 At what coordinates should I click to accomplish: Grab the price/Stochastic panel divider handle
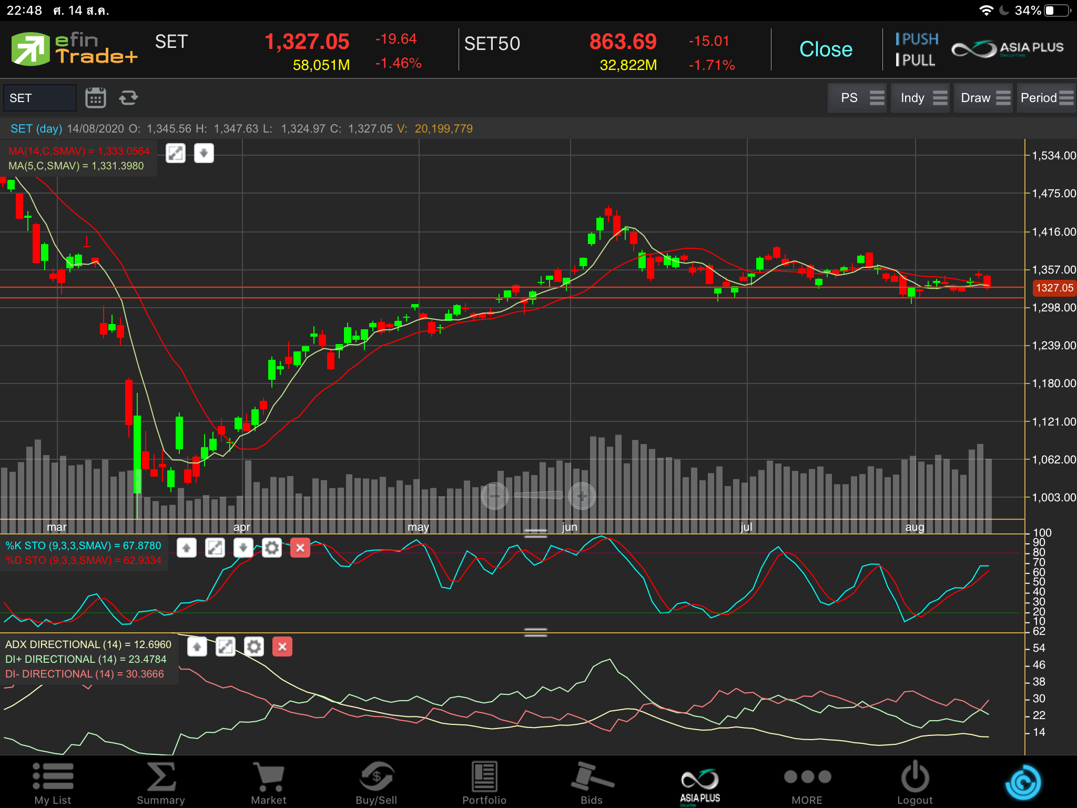pyautogui.click(x=535, y=533)
